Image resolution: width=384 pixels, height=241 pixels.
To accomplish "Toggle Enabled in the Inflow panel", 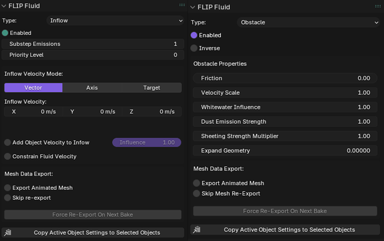I will point(5,33).
